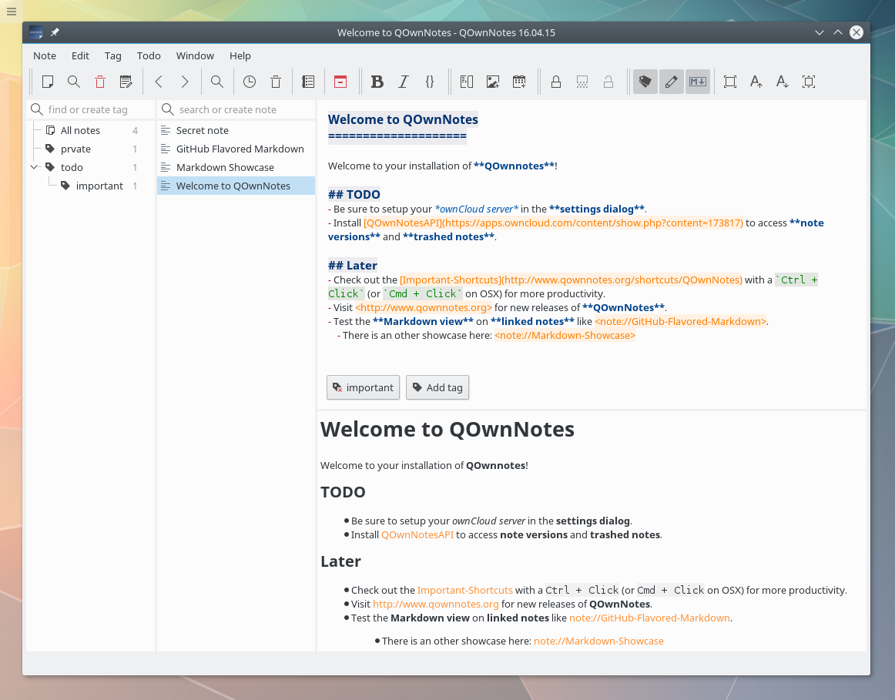Click the edit encrypted note icon
The image size is (895, 700).
(582, 82)
